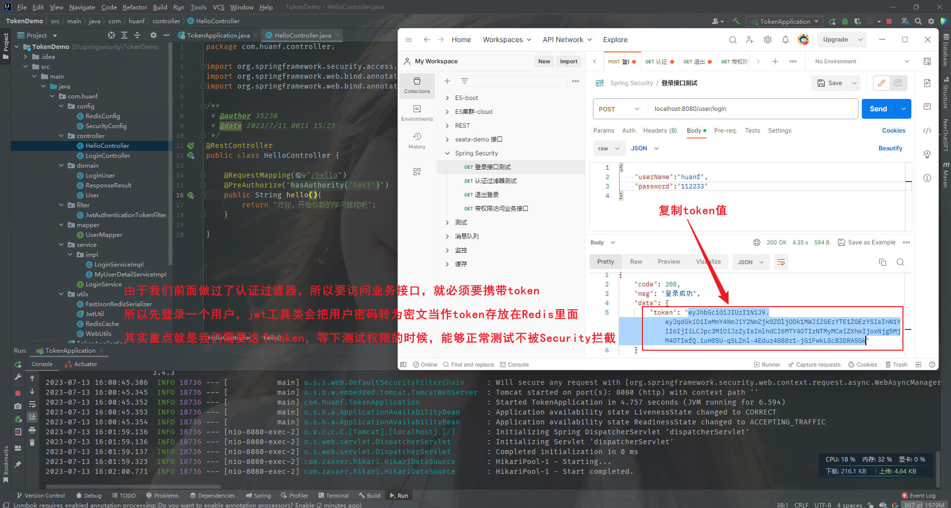Click IntelliJ toolbar debug bug icon
Screen dimensions: 951x508
(x=845, y=21)
